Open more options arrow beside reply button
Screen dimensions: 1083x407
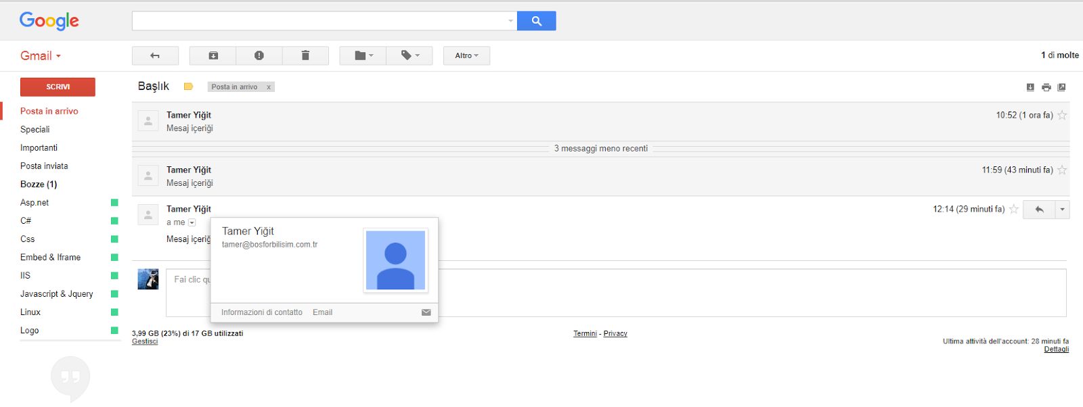click(1063, 210)
